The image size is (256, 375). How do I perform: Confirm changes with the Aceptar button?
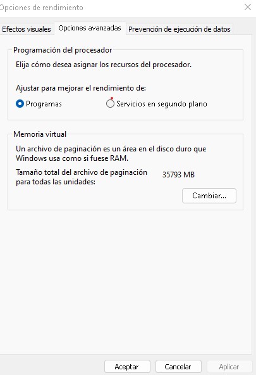(x=127, y=367)
